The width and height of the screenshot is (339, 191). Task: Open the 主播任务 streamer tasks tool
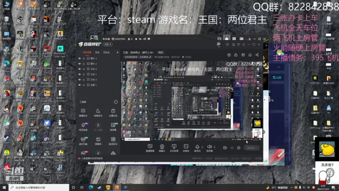[x=113, y=112]
